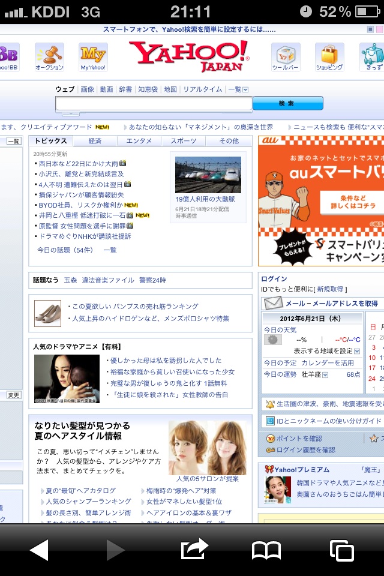384x576 pixels.
Task: Open the Auction (オークション) gavel icon
Action: click(50, 56)
